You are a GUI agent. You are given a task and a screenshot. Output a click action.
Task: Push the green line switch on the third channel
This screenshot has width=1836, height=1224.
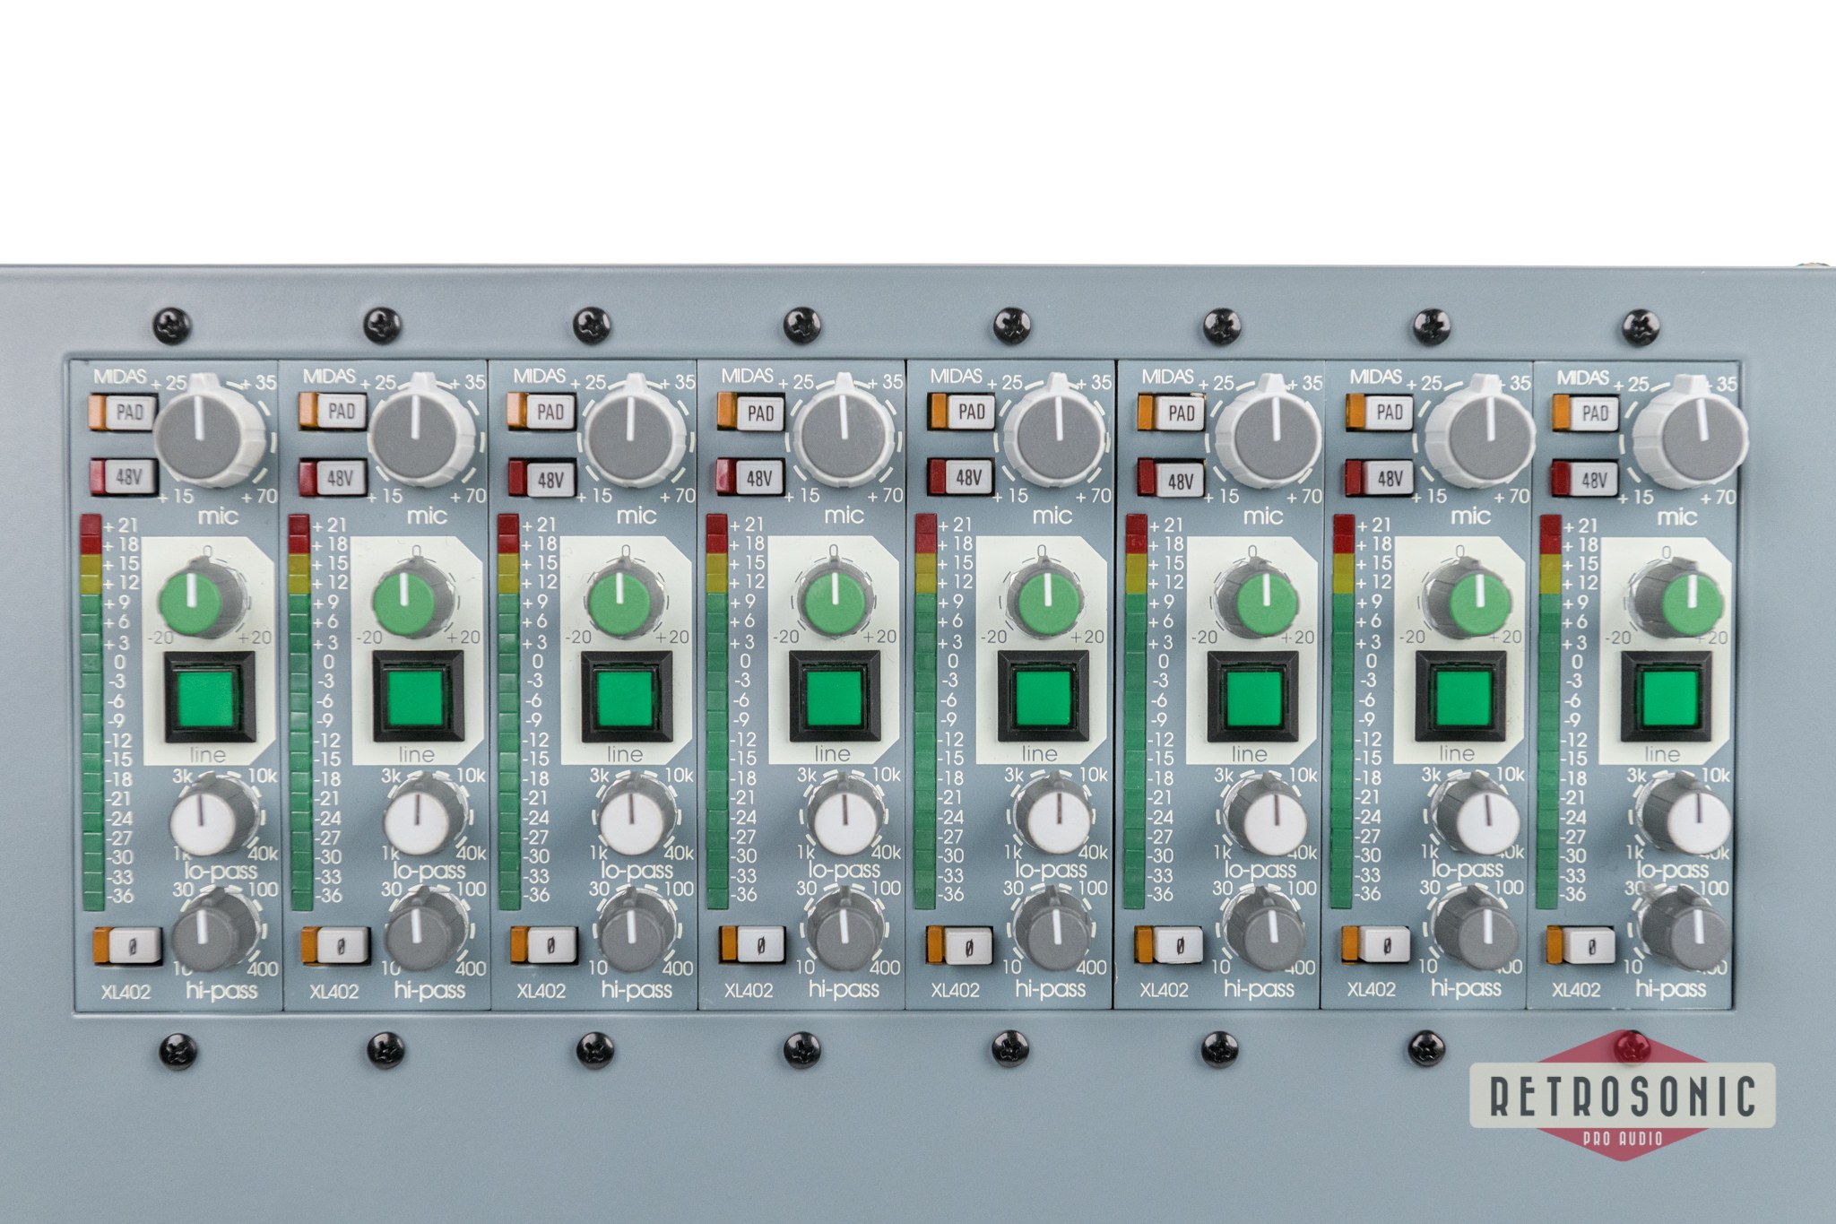(625, 697)
